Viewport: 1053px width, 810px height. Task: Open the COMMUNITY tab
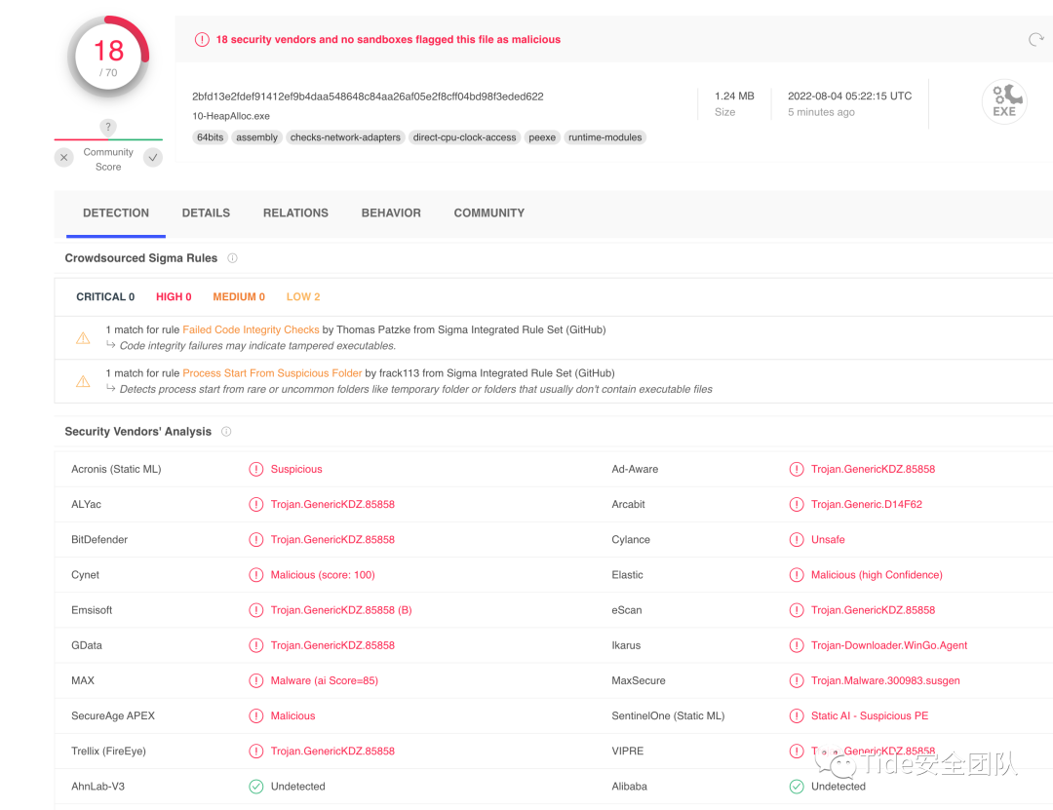coord(488,212)
